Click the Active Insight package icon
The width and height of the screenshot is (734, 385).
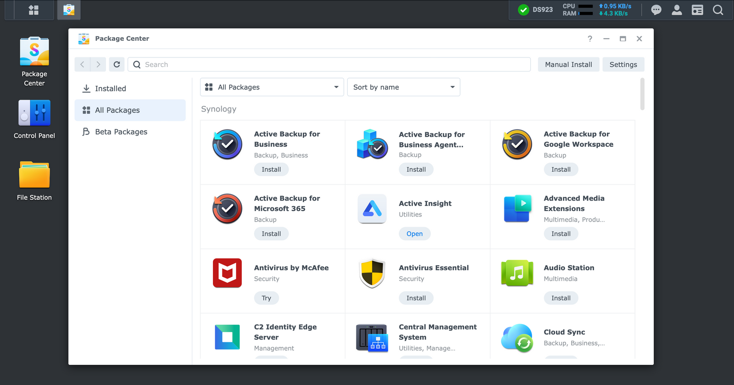[372, 209]
